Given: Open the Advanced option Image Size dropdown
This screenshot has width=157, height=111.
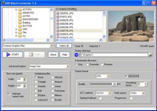Looking at the screenshot, I should pos(68,66).
